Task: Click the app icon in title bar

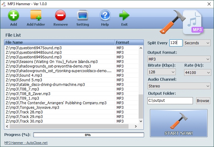Action: pos(4,4)
